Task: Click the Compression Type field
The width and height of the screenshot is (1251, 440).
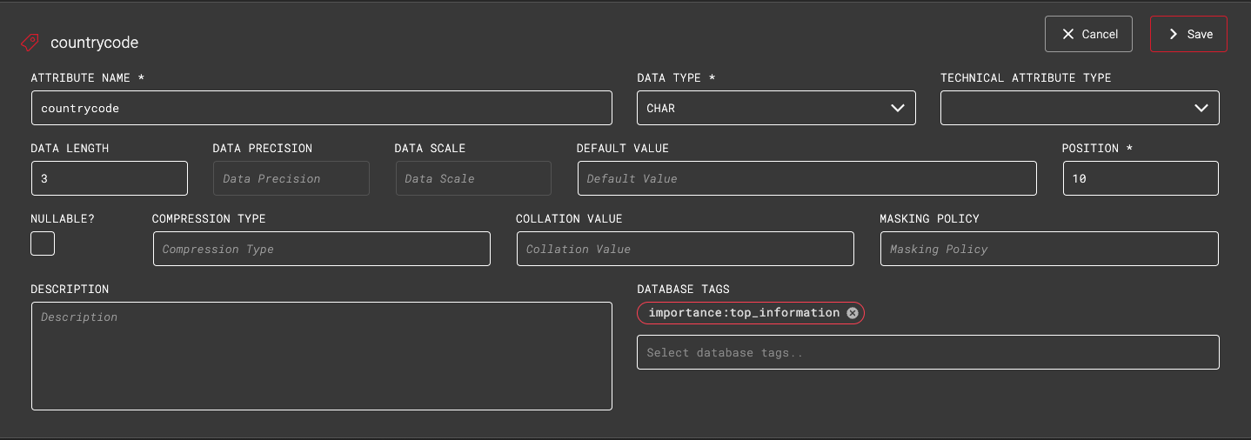Action: (x=321, y=249)
